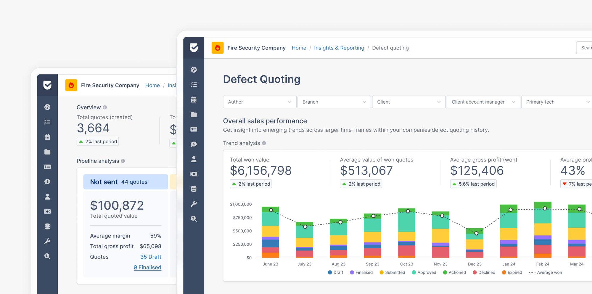
Task: Select the money payments icon in sidebar
Action: click(194, 174)
